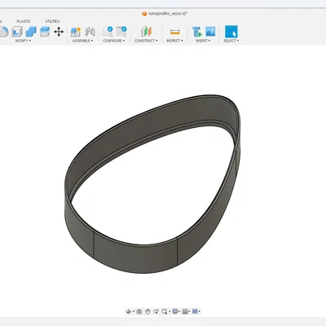
Task: Activate the Move/Copy arrows tool
Action: [x=59, y=32]
